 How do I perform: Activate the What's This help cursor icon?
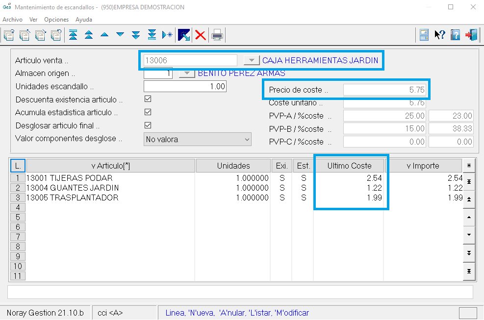(440, 35)
